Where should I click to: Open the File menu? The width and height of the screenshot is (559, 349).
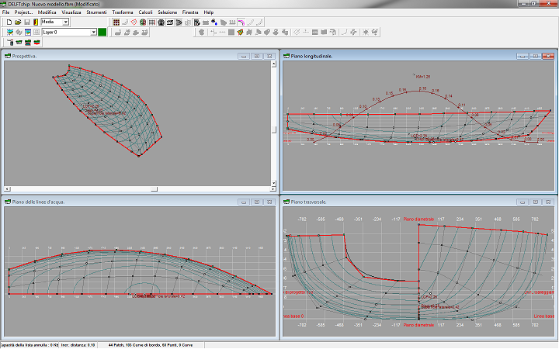5,12
